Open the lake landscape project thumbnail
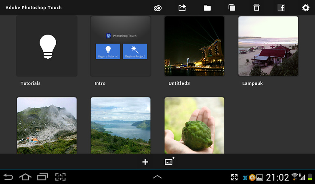The width and height of the screenshot is (315, 184). (x=120, y=126)
